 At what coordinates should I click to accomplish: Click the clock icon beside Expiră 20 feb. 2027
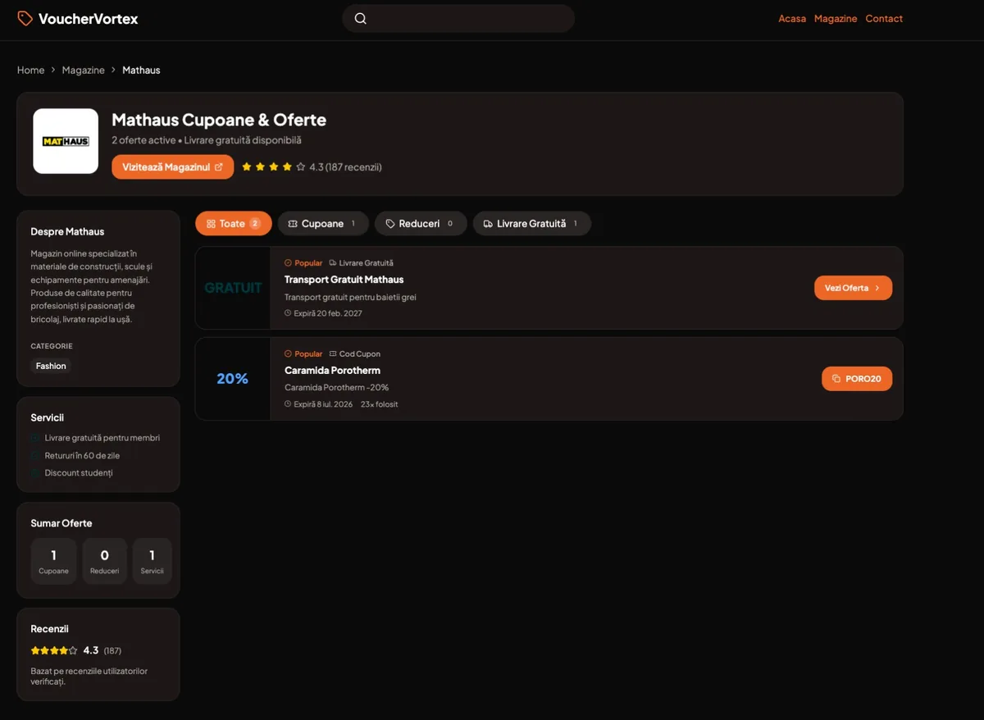pos(288,313)
